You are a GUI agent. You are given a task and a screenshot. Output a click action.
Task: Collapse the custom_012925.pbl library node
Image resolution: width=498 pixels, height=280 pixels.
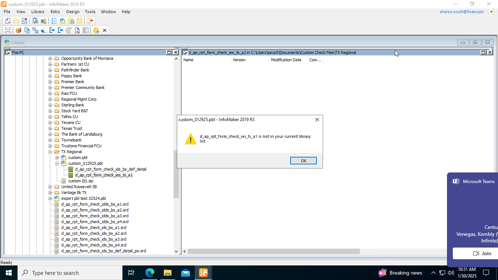tap(57, 163)
